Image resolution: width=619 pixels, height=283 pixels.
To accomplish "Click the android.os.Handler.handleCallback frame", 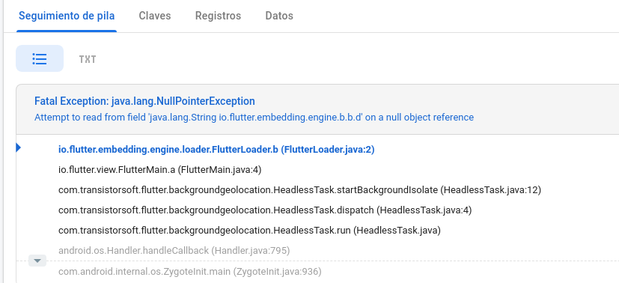I will (x=174, y=250).
